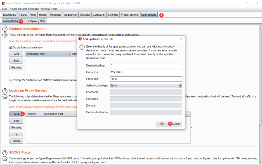Select the Connections sub-tab

click(11, 21)
